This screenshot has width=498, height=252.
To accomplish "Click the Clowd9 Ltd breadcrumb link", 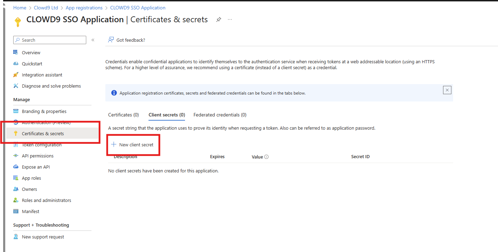I will [x=46, y=8].
